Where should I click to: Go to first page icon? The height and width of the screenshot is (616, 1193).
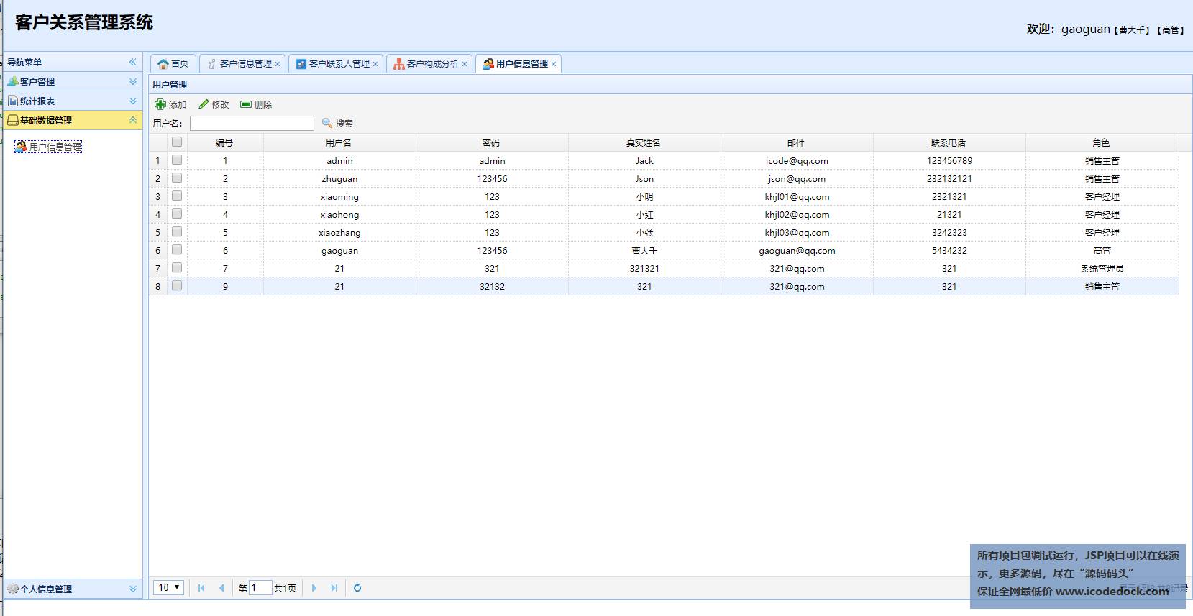201,588
